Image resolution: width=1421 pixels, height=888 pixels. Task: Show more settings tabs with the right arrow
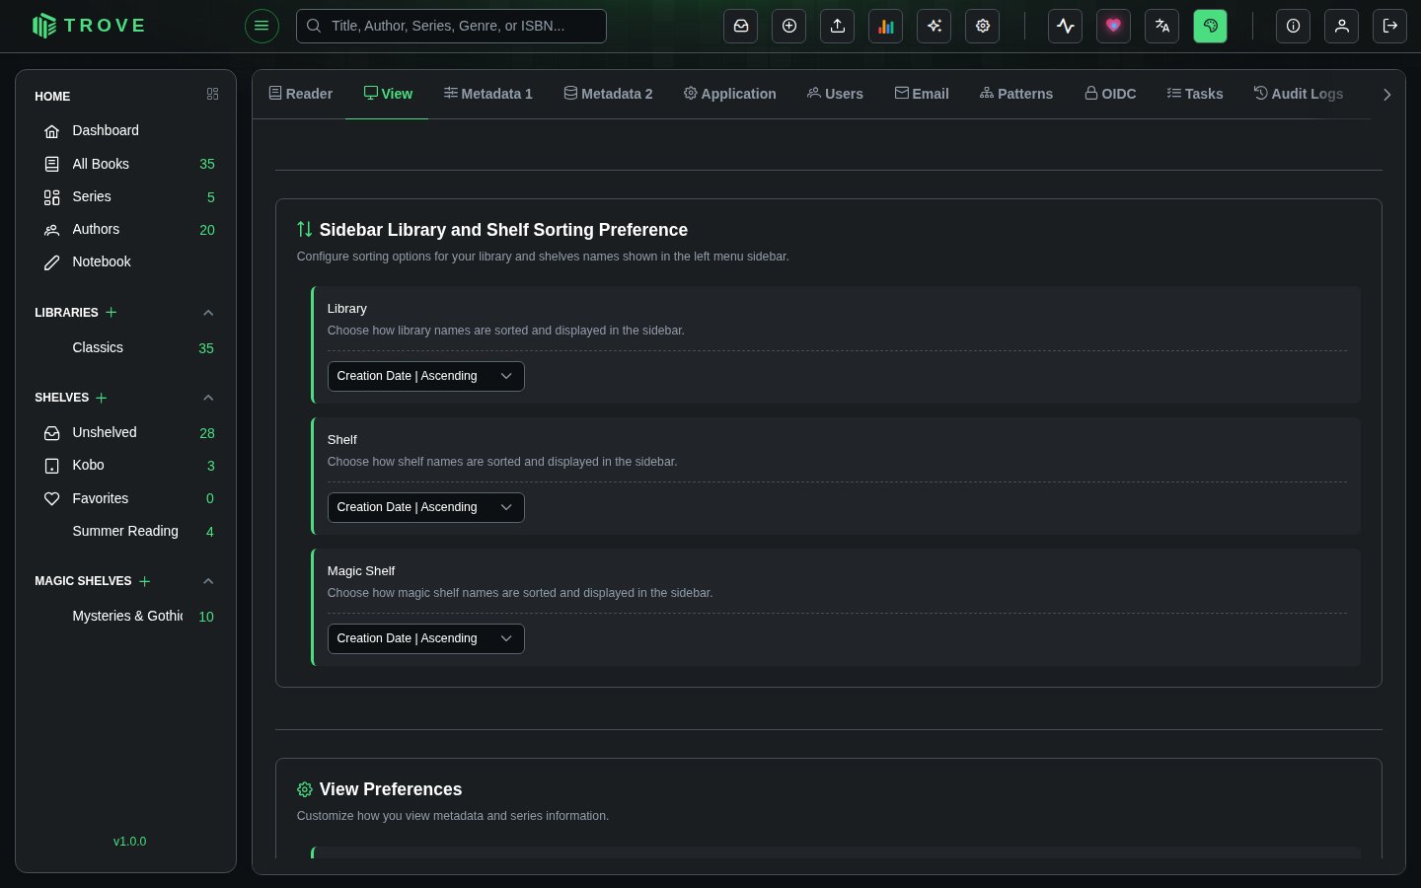tap(1386, 95)
